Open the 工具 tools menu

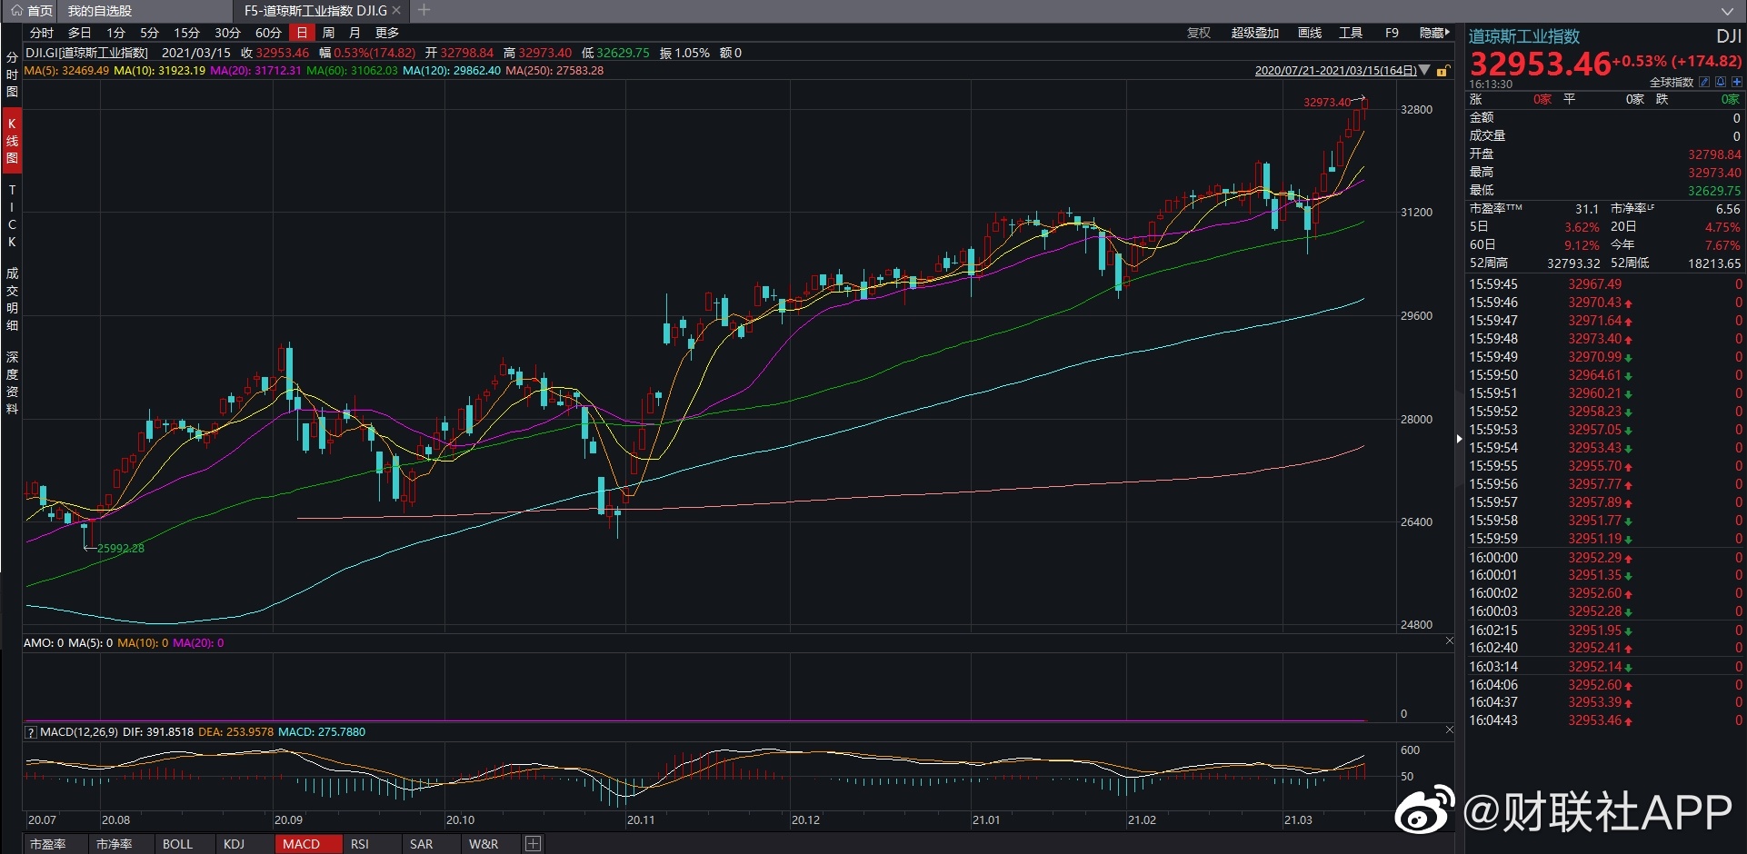(1351, 33)
